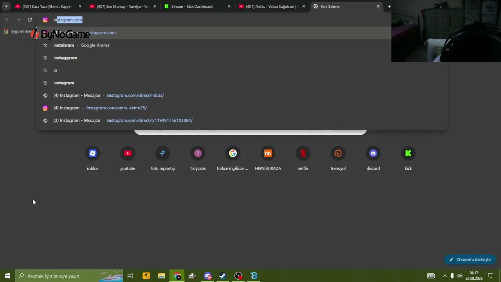Reload the current page

[30, 20]
